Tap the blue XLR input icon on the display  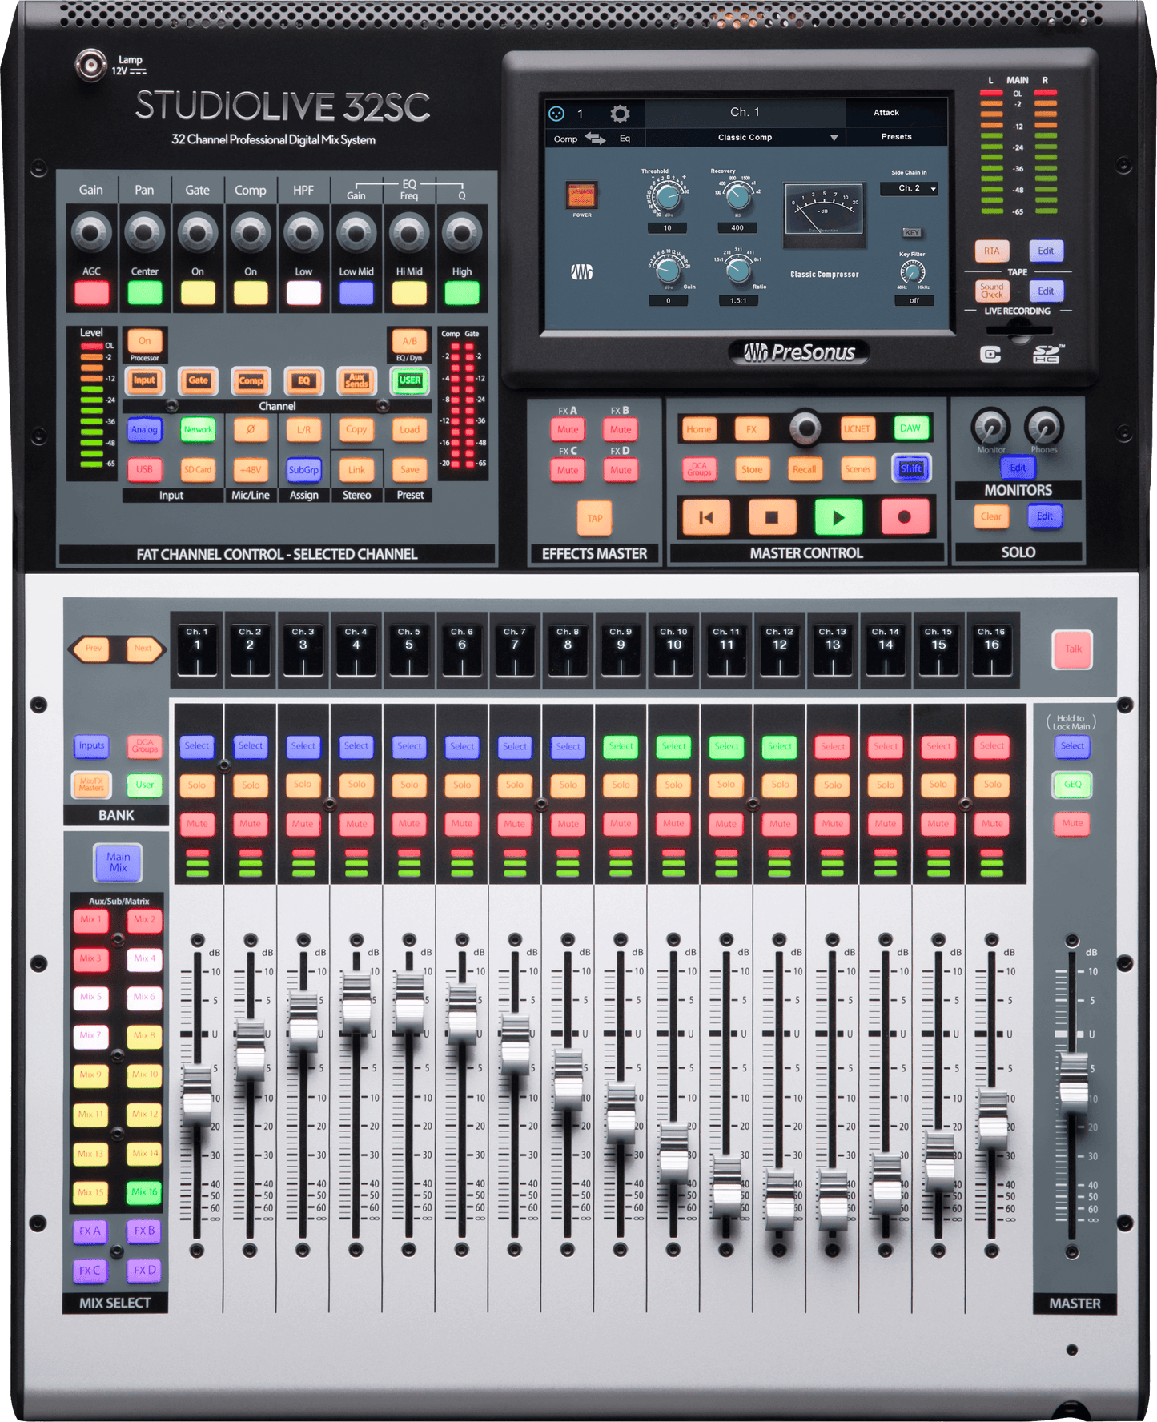point(556,114)
